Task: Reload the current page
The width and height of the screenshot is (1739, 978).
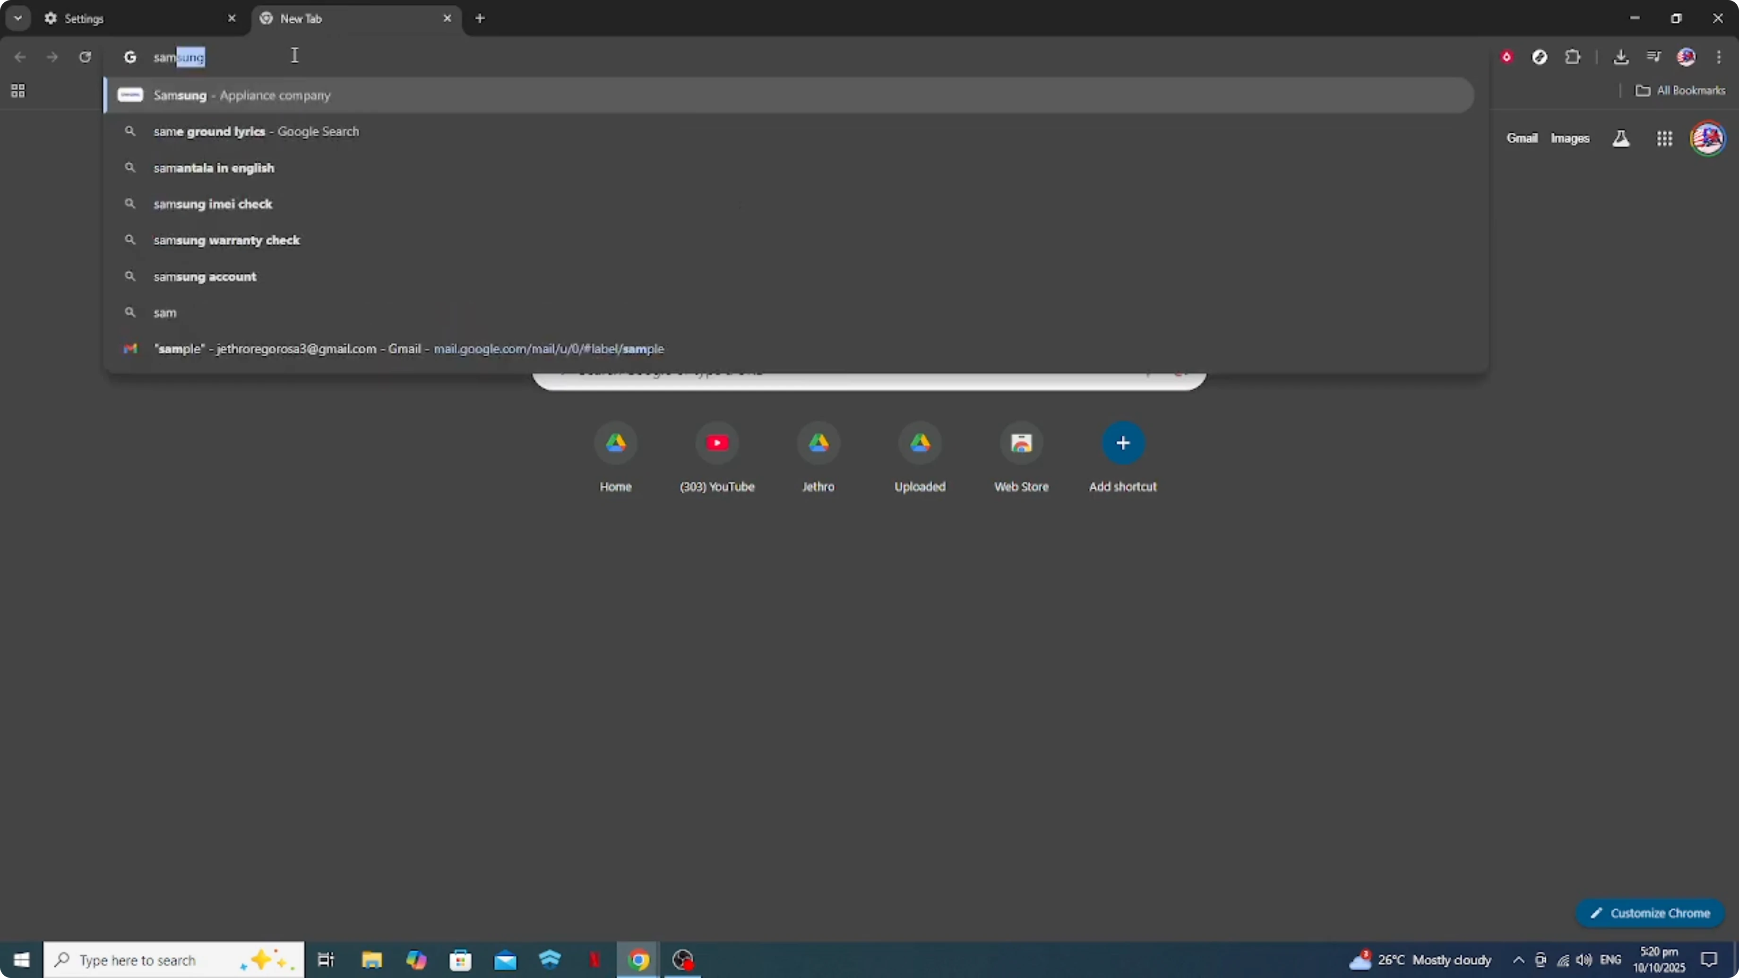Action: 85,57
